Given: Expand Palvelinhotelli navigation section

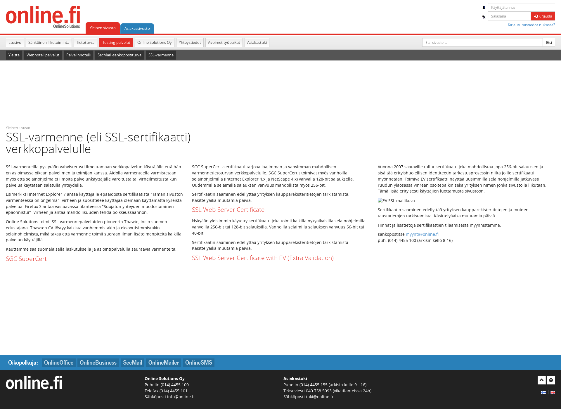Looking at the screenshot, I should coord(79,55).
